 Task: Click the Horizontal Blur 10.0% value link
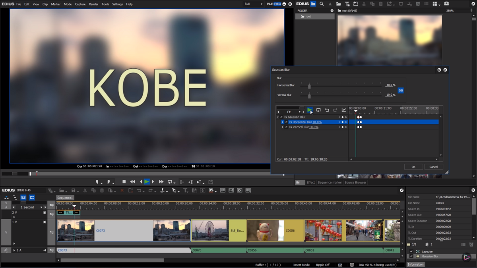pyautogui.click(x=317, y=122)
